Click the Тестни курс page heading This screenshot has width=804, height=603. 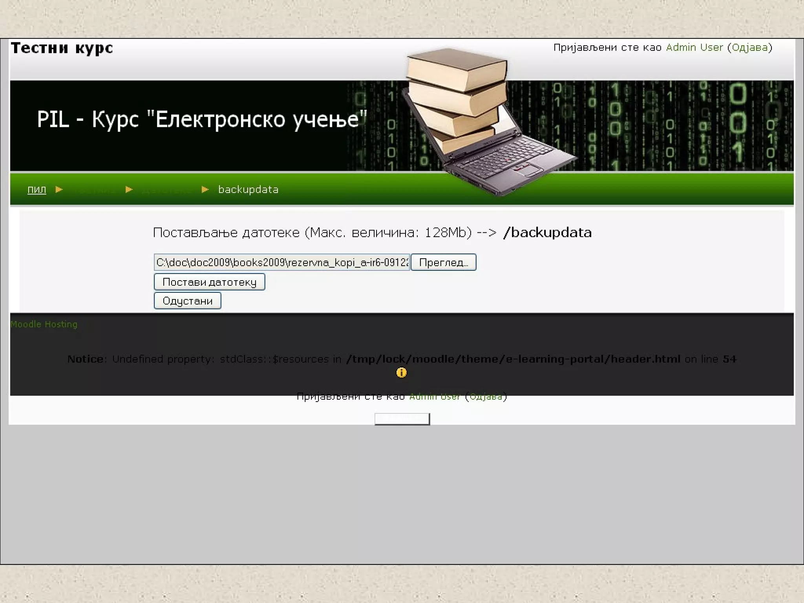tap(62, 48)
